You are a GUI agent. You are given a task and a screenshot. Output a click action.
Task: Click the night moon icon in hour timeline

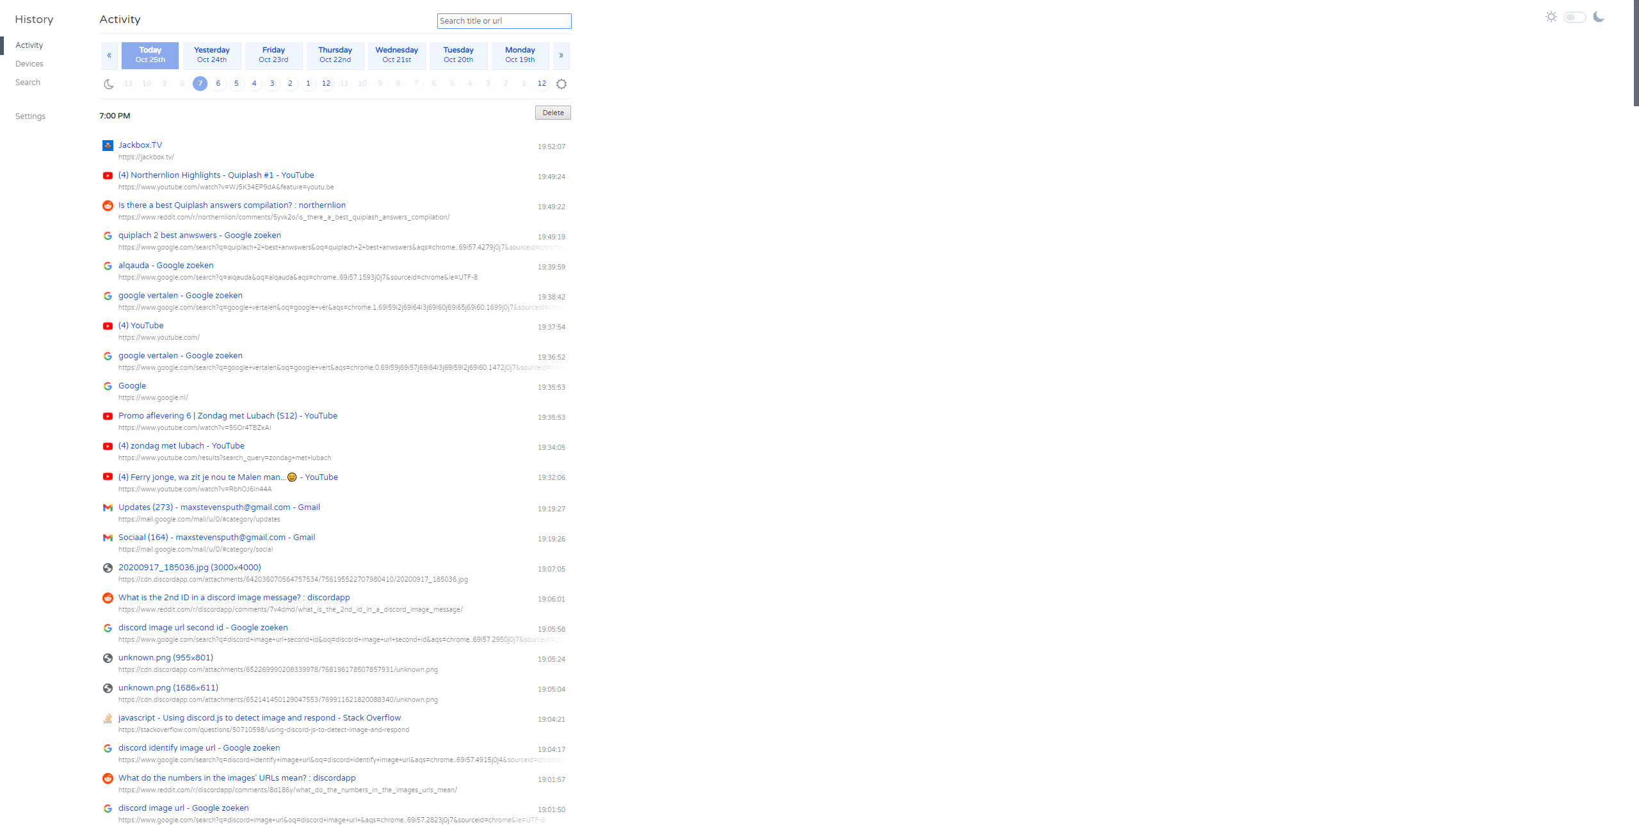point(109,84)
